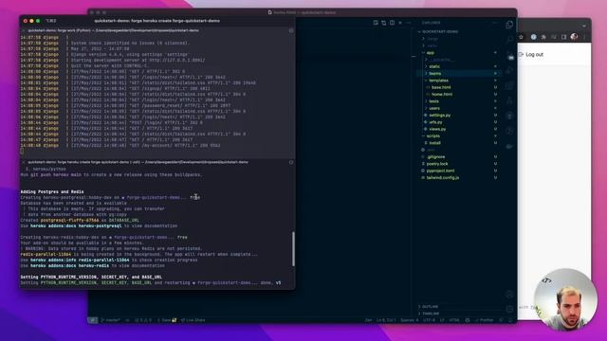This screenshot has height=341, width=607.
Task: Click Spaces: 4 indentation in status bar
Action: point(409,320)
